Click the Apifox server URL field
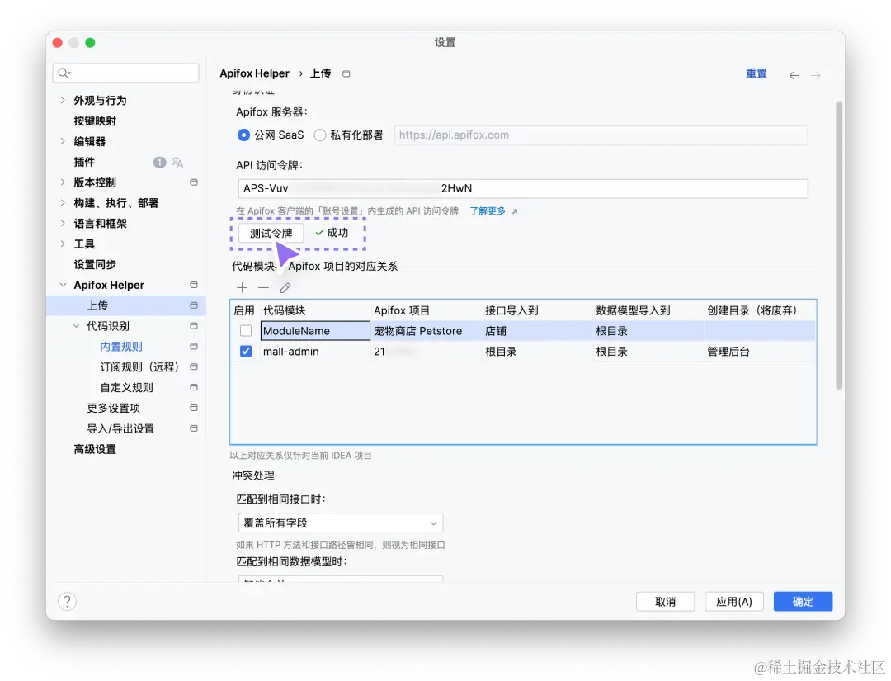The image size is (891, 681). tap(601, 135)
